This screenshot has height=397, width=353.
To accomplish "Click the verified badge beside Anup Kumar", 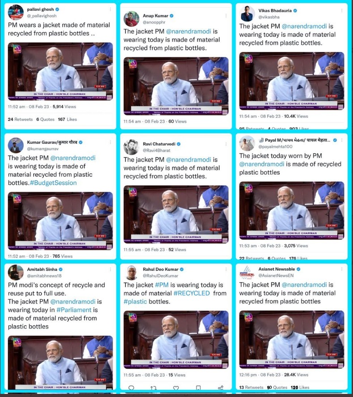I will tap(171, 16).
